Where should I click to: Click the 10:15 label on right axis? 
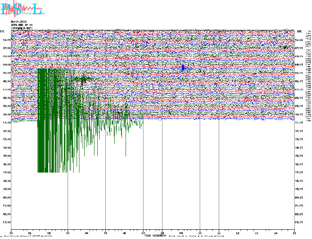pos(299,115)
